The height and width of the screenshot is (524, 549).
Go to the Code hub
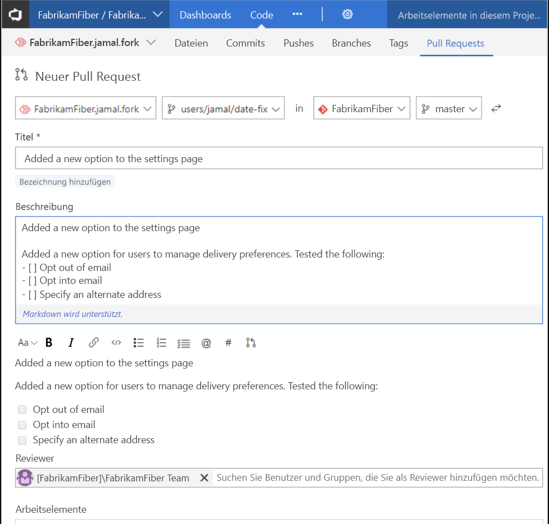coord(261,15)
